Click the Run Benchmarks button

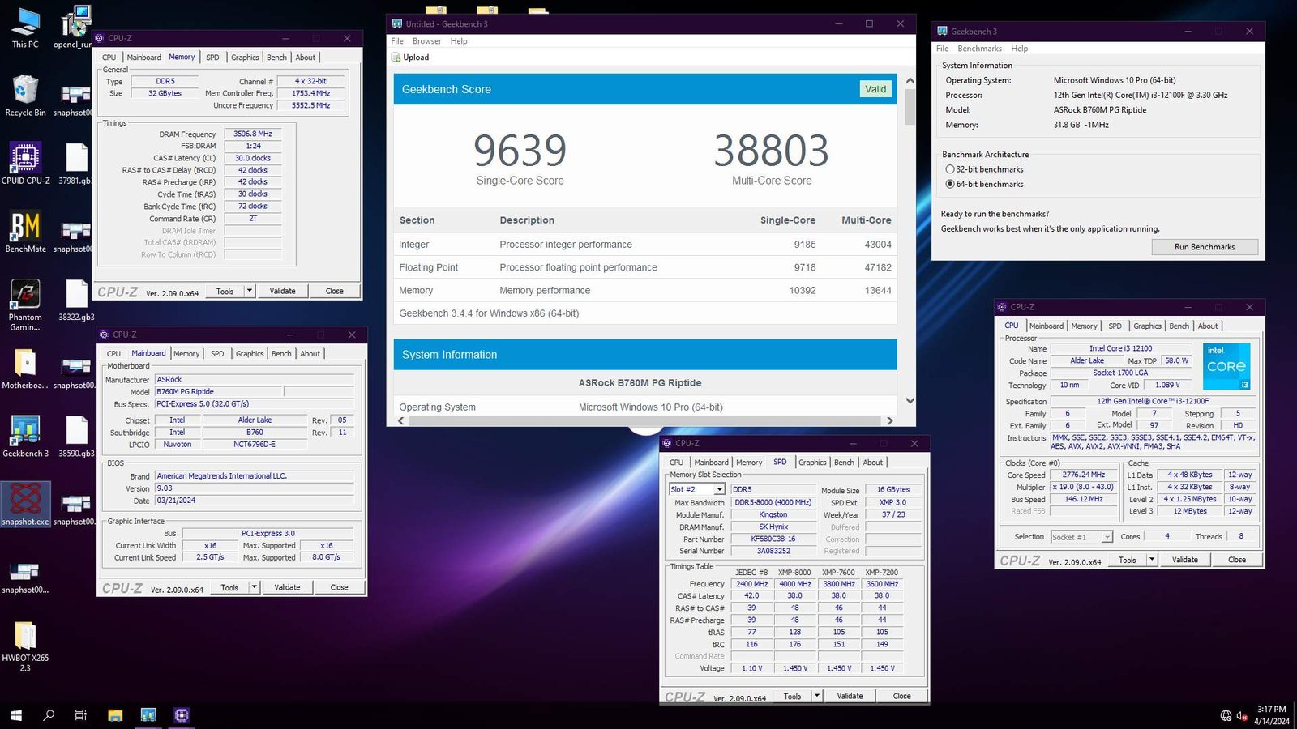1204,247
